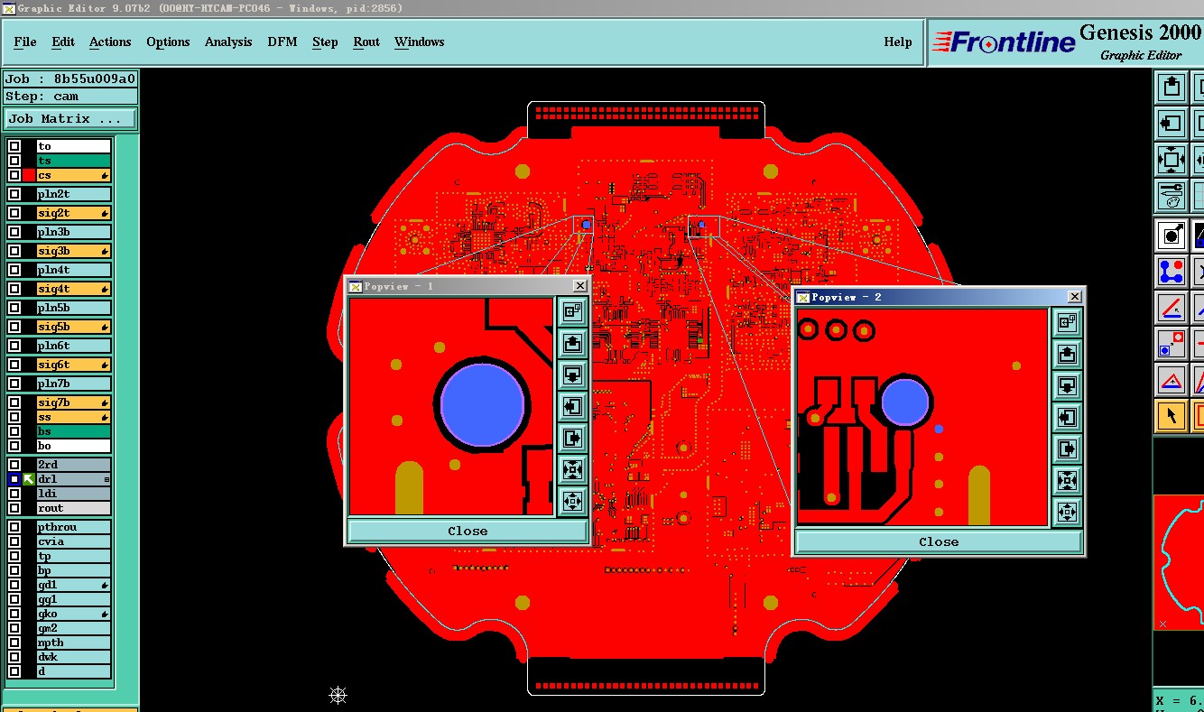Open the Options menu
The height and width of the screenshot is (712, 1204).
pos(168,42)
